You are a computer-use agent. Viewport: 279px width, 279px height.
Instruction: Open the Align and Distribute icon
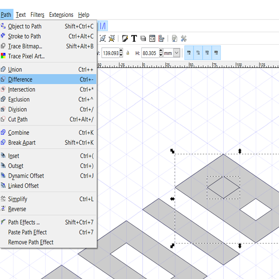(161, 38)
